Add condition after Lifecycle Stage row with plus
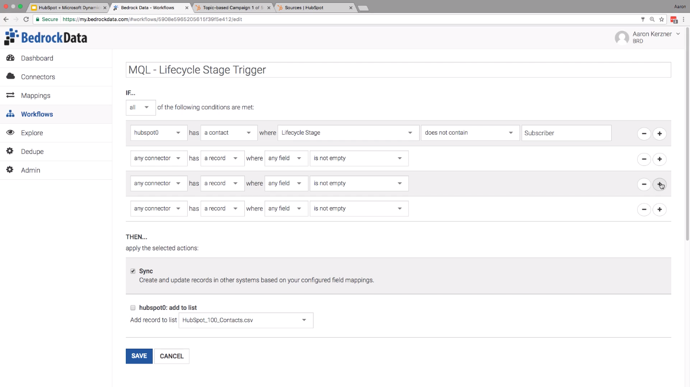This screenshot has width=690, height=387. click(x=660, y=134)
